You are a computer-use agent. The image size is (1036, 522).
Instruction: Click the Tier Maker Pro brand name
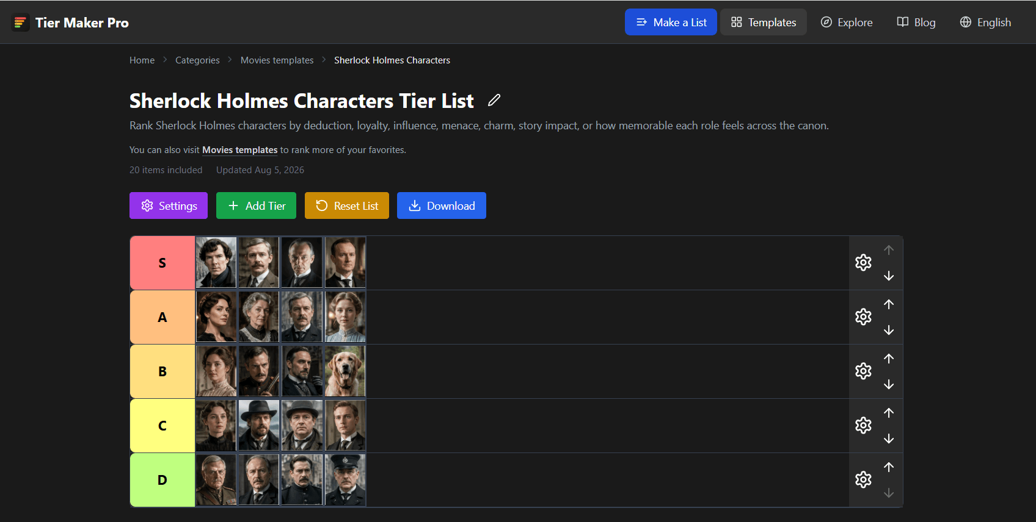point(82,23)
